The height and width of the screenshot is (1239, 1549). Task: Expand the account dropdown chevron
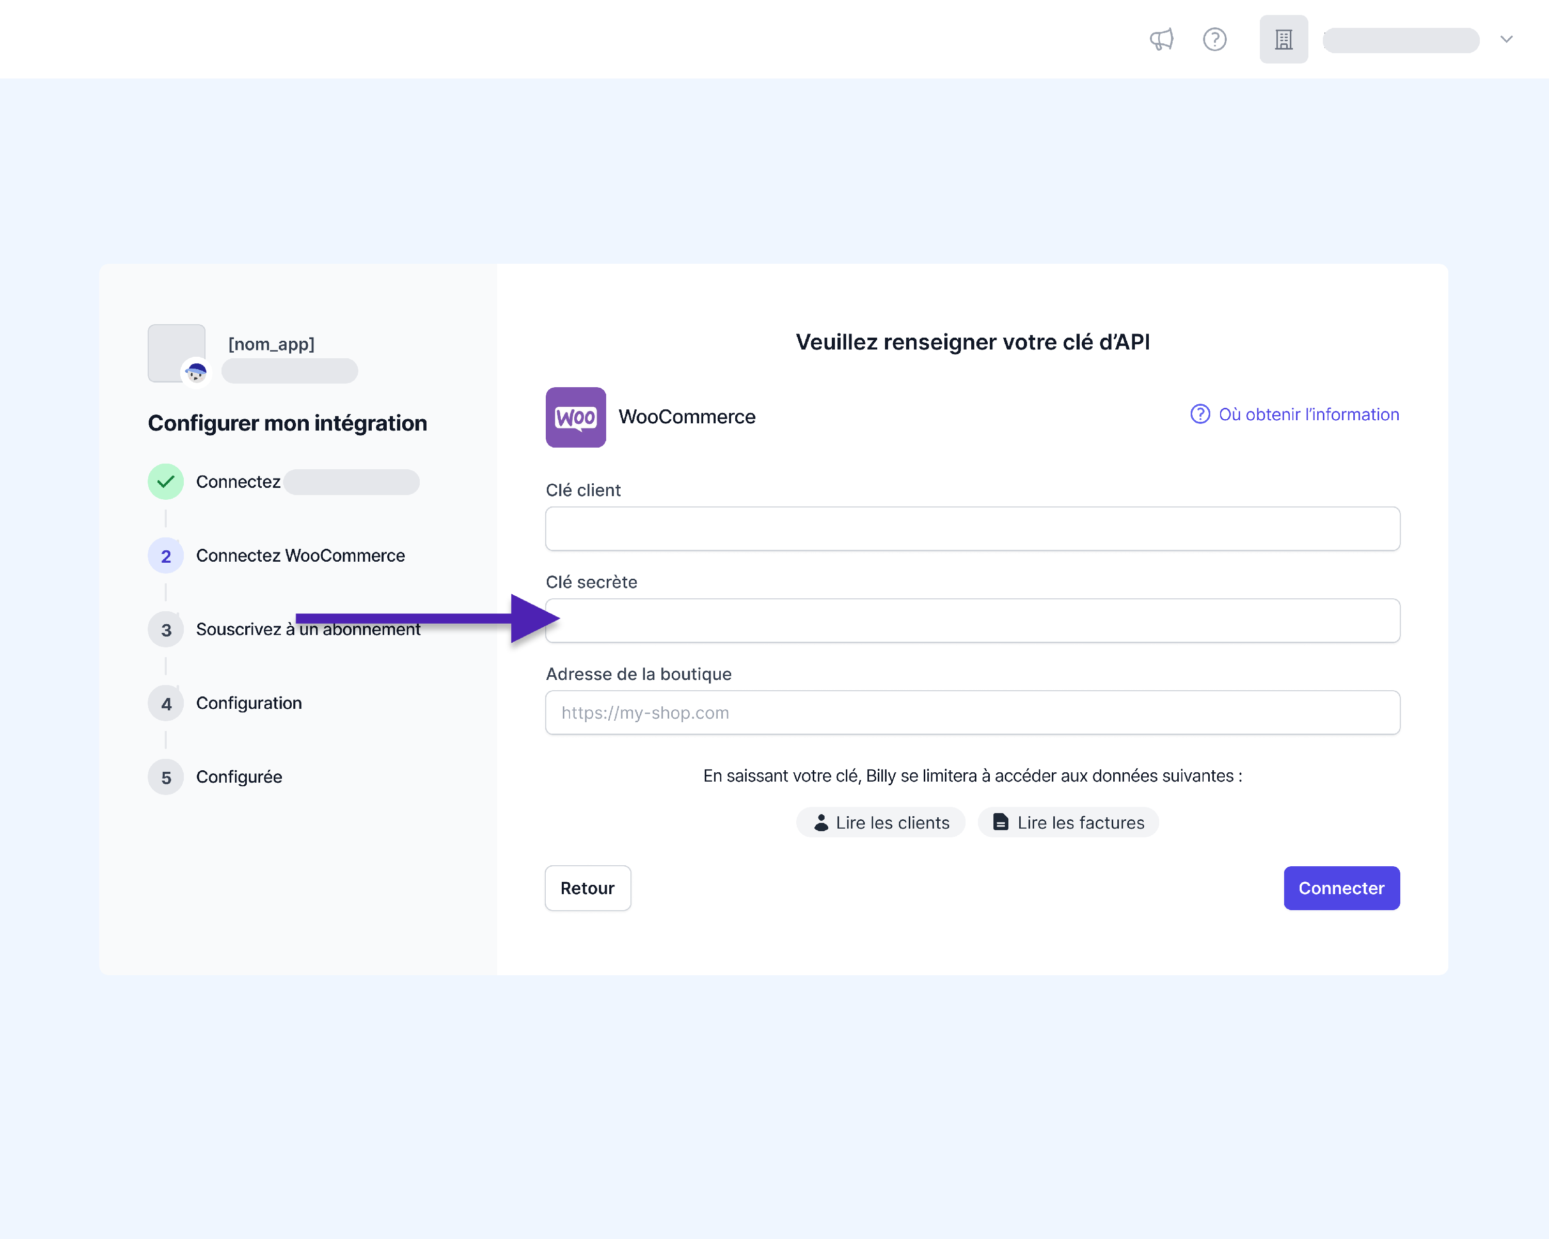point(1507,40)
